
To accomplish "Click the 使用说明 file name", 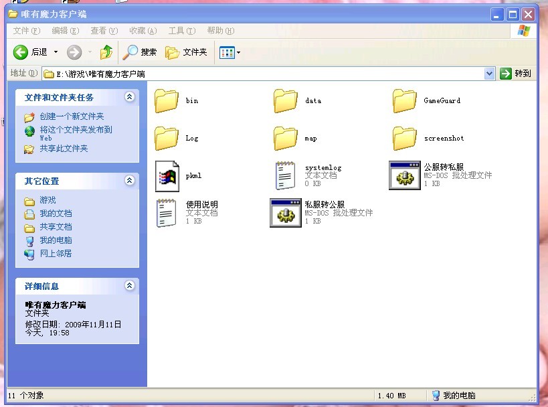I will pos(201,205).
